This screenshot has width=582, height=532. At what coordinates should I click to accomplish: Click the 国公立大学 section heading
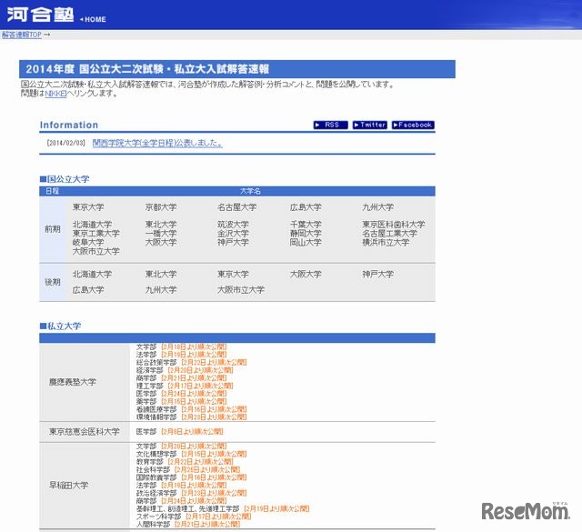pyautogui.click(x=65, y=179)
